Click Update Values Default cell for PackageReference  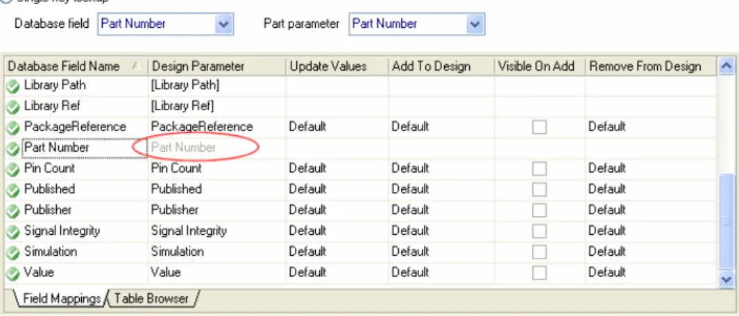tap(337, 127)
